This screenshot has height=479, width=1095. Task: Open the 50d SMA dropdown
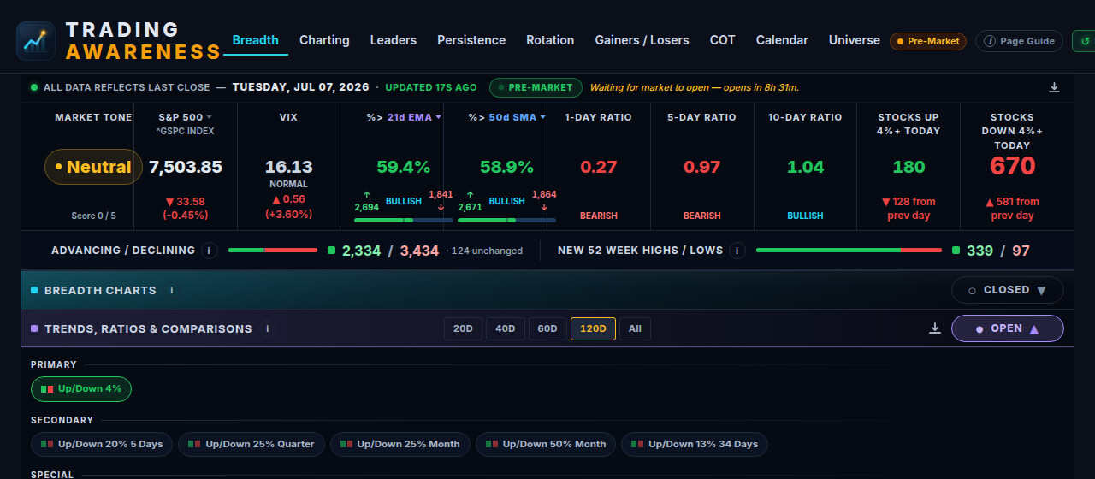point(518,117)
